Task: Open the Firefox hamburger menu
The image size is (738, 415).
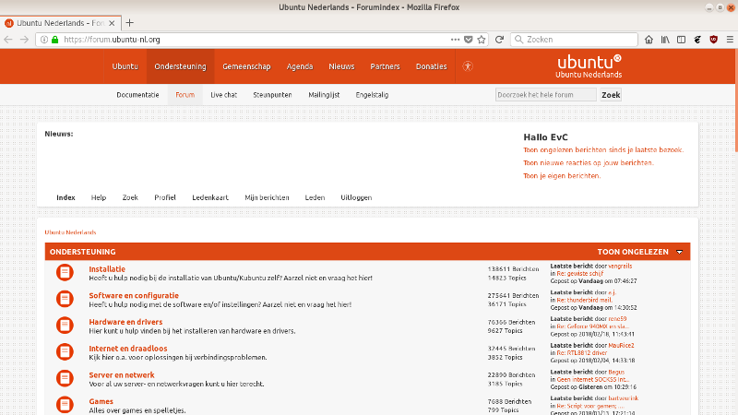Action: [x=730, y=40]
